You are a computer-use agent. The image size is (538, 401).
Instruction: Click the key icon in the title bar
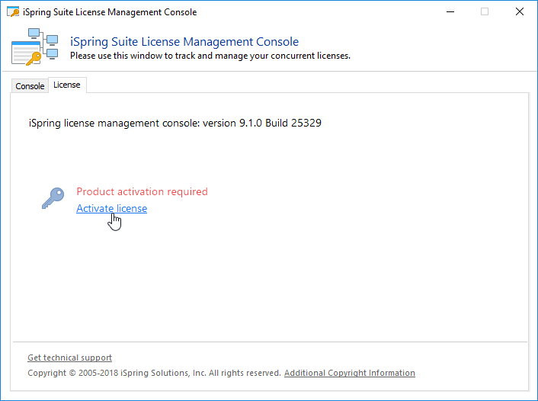(x=12, y=12)
